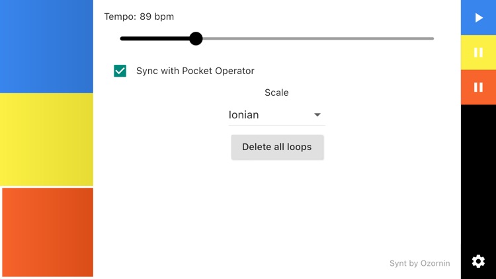
Task: Click the grey unfilled tempo slider track
Action: click(317, 38)
